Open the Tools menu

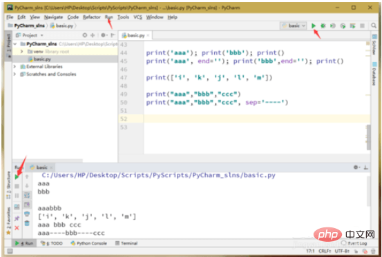click(x=123, y=17)
